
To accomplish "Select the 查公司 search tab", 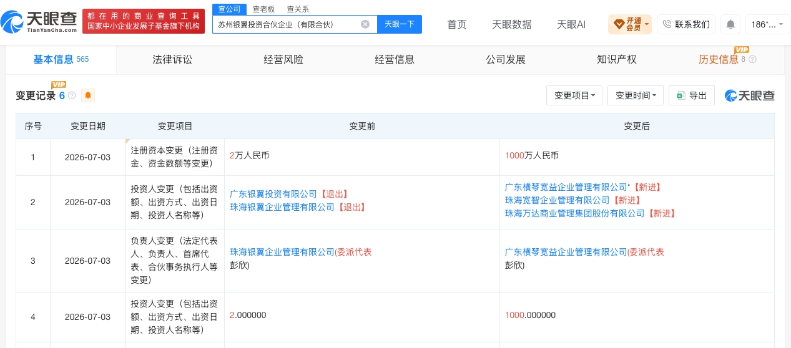I will (229, 9).
